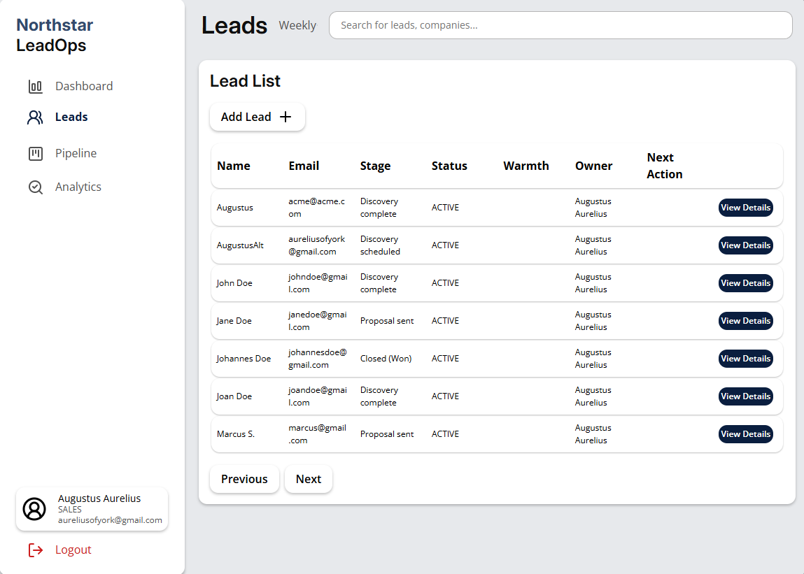Open Analytics from the sidebar navigation
This screenshot has width=804, height=574.
click(78, 186)
